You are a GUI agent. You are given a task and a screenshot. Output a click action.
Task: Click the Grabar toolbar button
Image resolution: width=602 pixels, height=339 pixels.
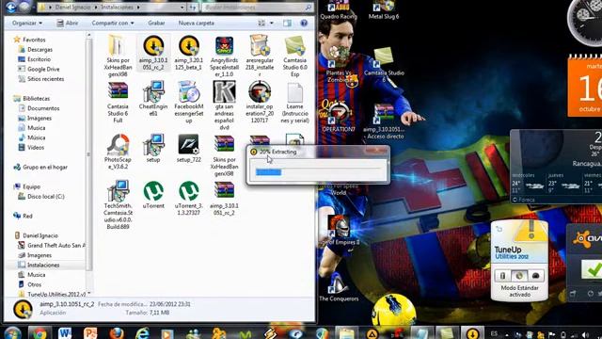click(156, 23)
